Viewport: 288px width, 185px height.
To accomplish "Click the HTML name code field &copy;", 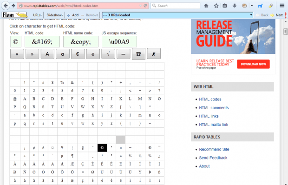I will (81, 42).
